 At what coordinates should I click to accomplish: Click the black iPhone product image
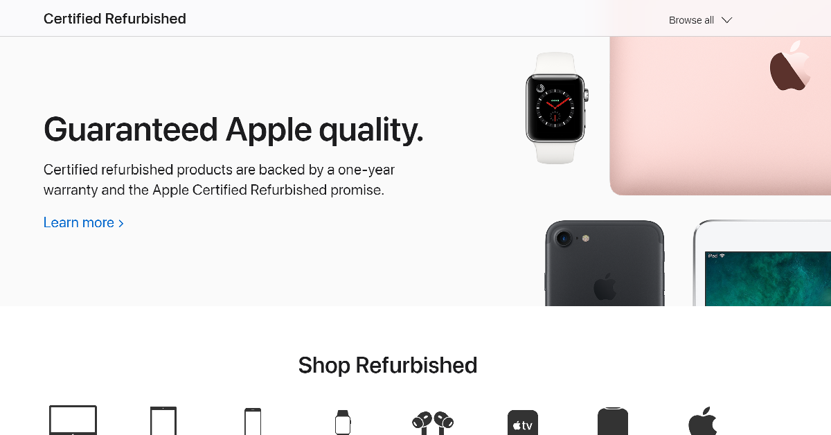(x=605, y=263)
